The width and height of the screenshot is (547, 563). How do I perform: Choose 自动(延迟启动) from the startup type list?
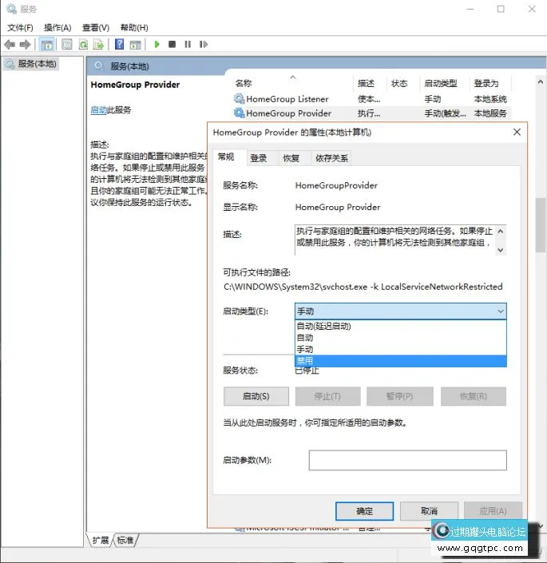point(401,326)
